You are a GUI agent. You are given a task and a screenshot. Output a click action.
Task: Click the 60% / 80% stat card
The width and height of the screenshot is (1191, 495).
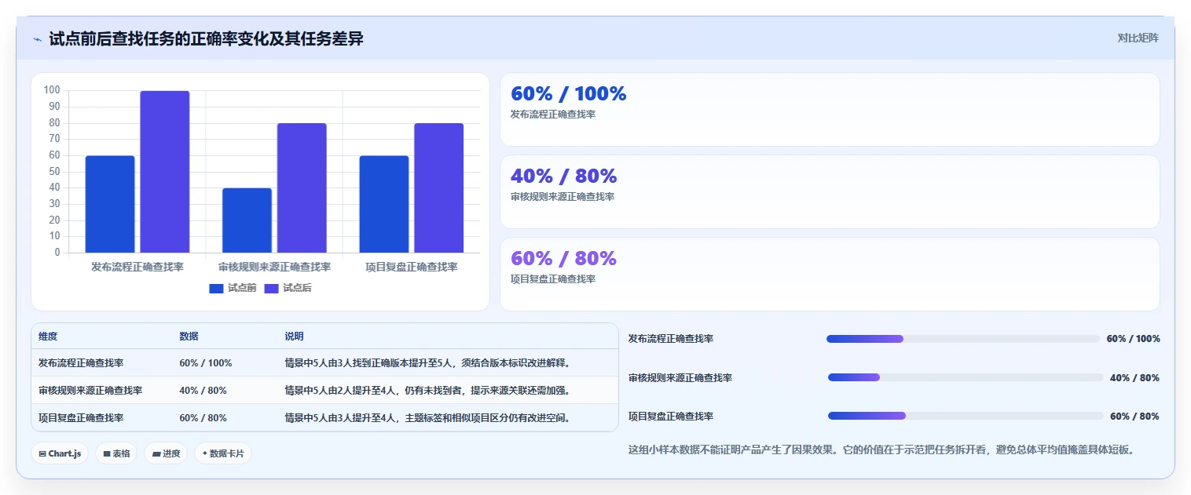tap(830, 274)
